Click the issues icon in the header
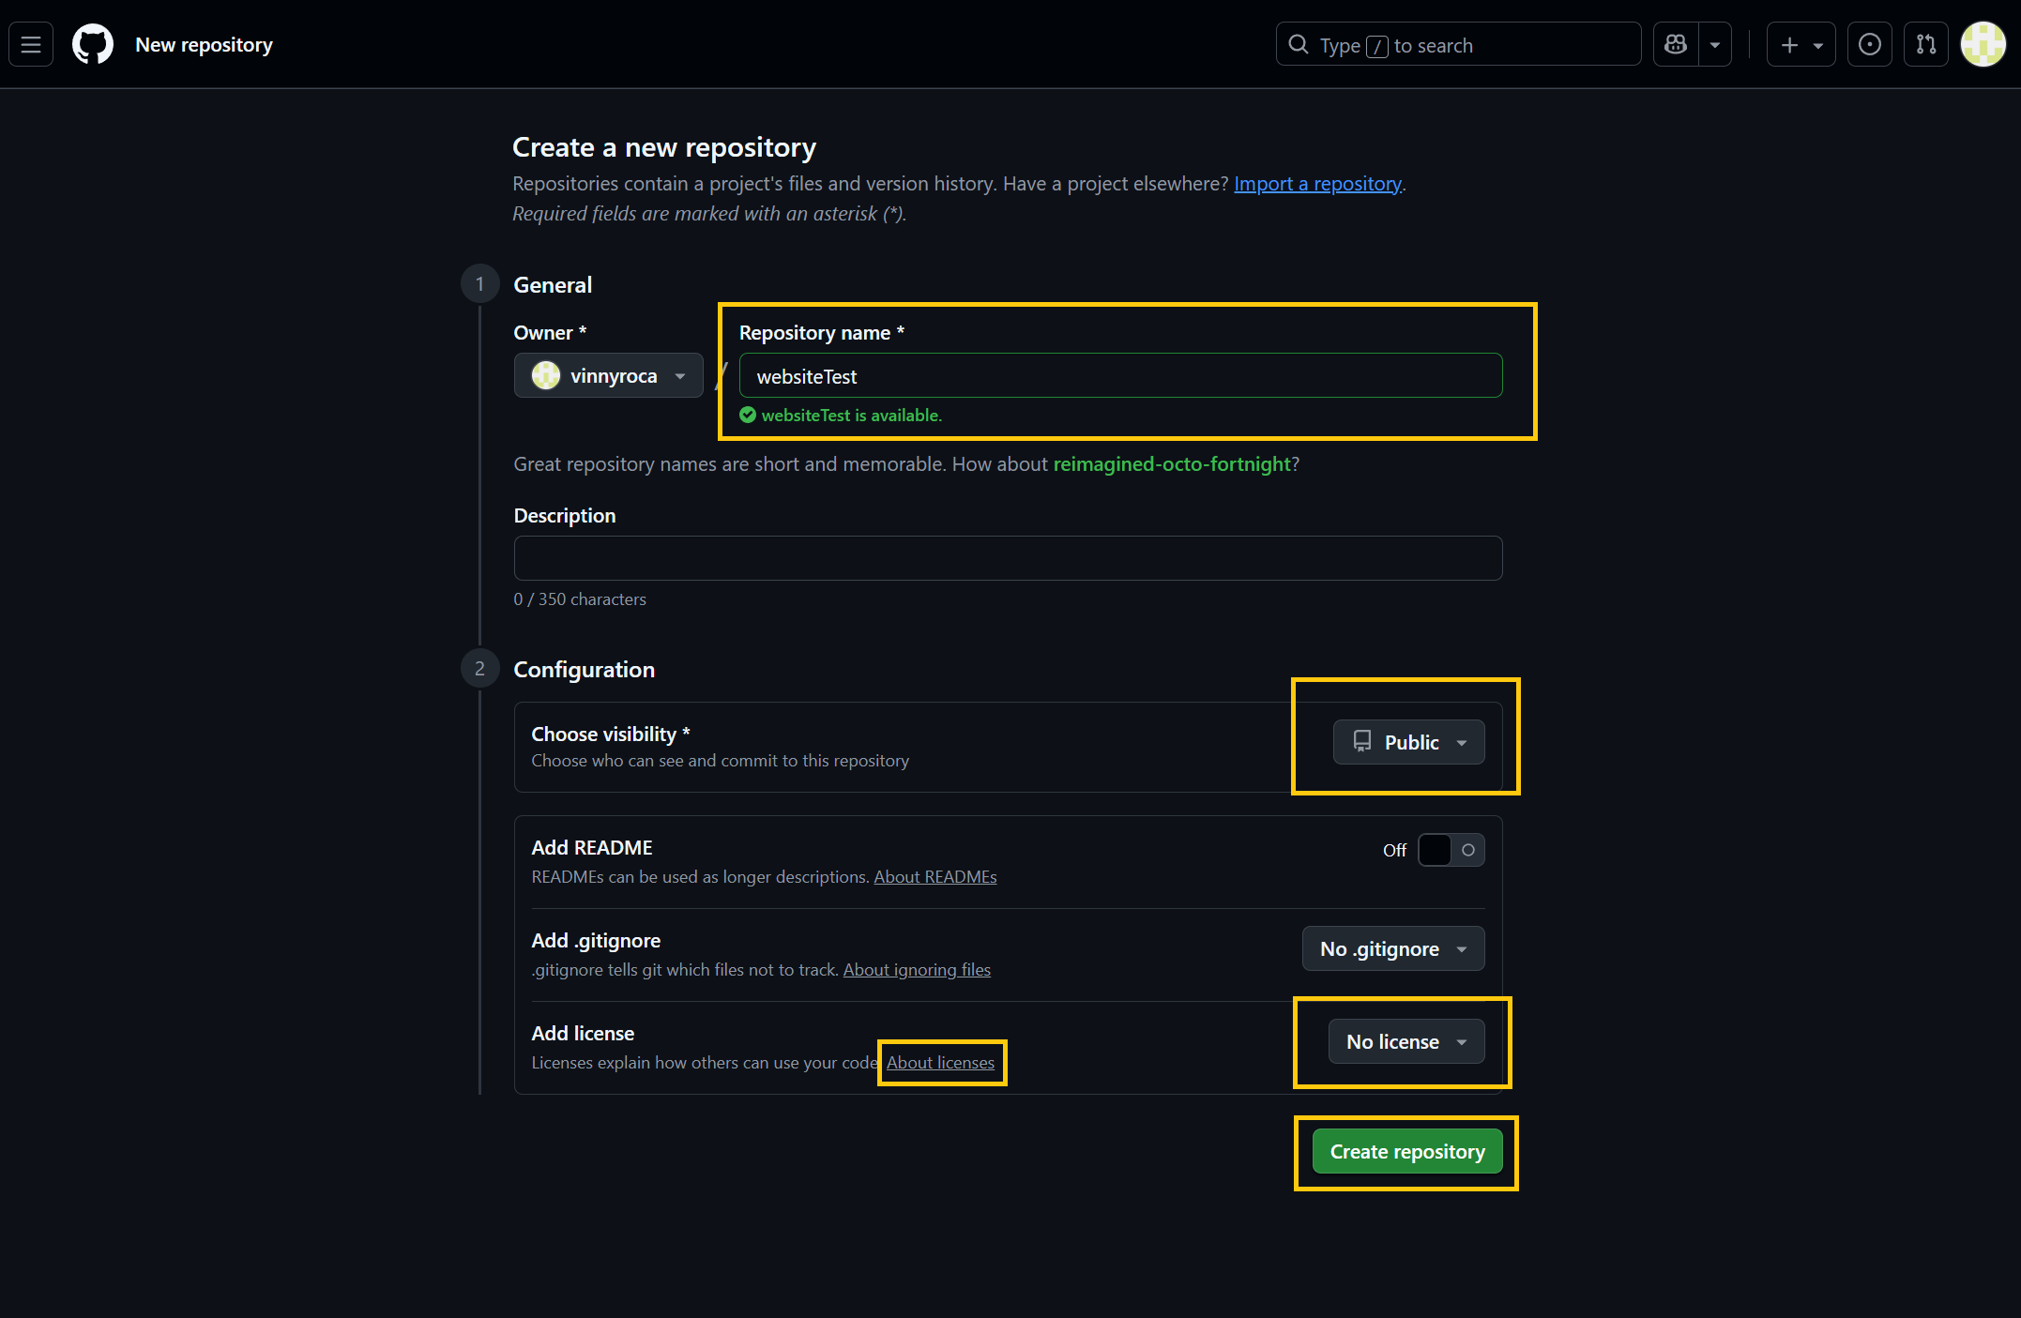Viewport: 2021px width, 1318px height. [1869, 43]
